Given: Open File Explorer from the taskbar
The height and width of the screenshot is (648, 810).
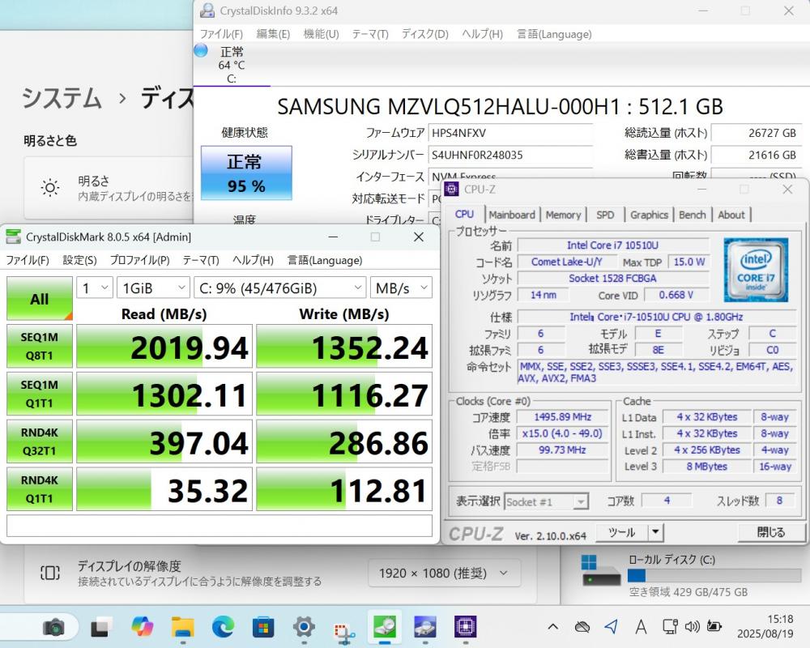Looking at the screenshot, I should [x=182, y=627].
